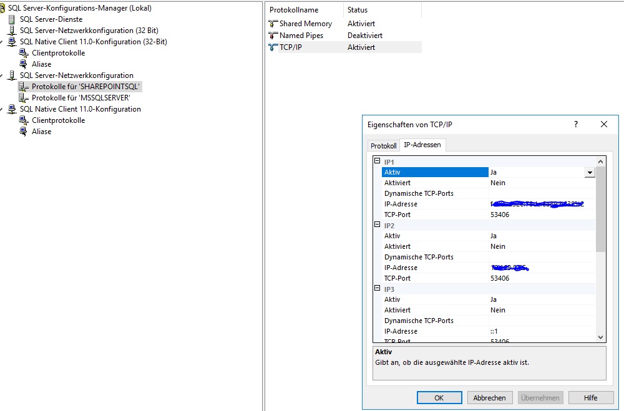
Task: Click Aliase icon under the 32-Bit client configuration
Action: pos(24,64)
